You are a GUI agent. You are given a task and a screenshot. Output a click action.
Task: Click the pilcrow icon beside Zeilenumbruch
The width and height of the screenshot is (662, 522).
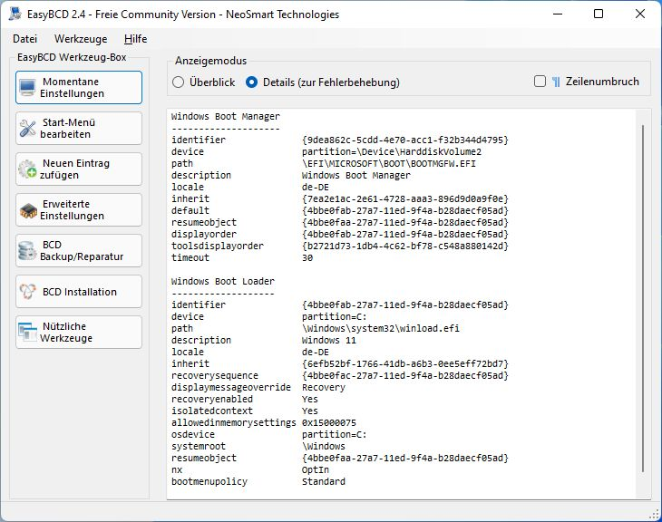pyautogui.click(x=556, y=82)
